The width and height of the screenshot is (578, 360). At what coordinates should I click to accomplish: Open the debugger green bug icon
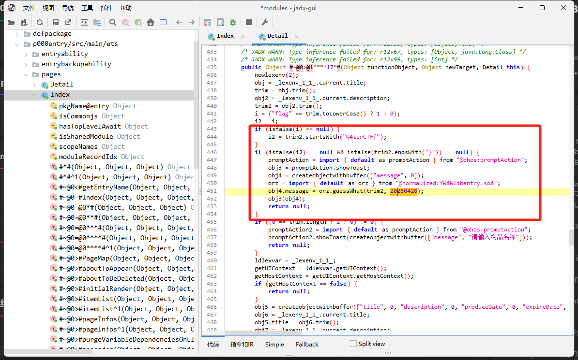233,22
